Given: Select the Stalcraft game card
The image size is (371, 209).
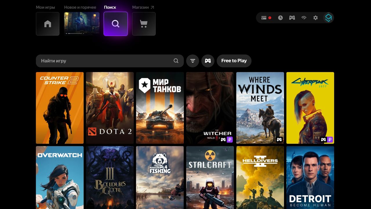Looking at the screenshot, I should (210, 178).
